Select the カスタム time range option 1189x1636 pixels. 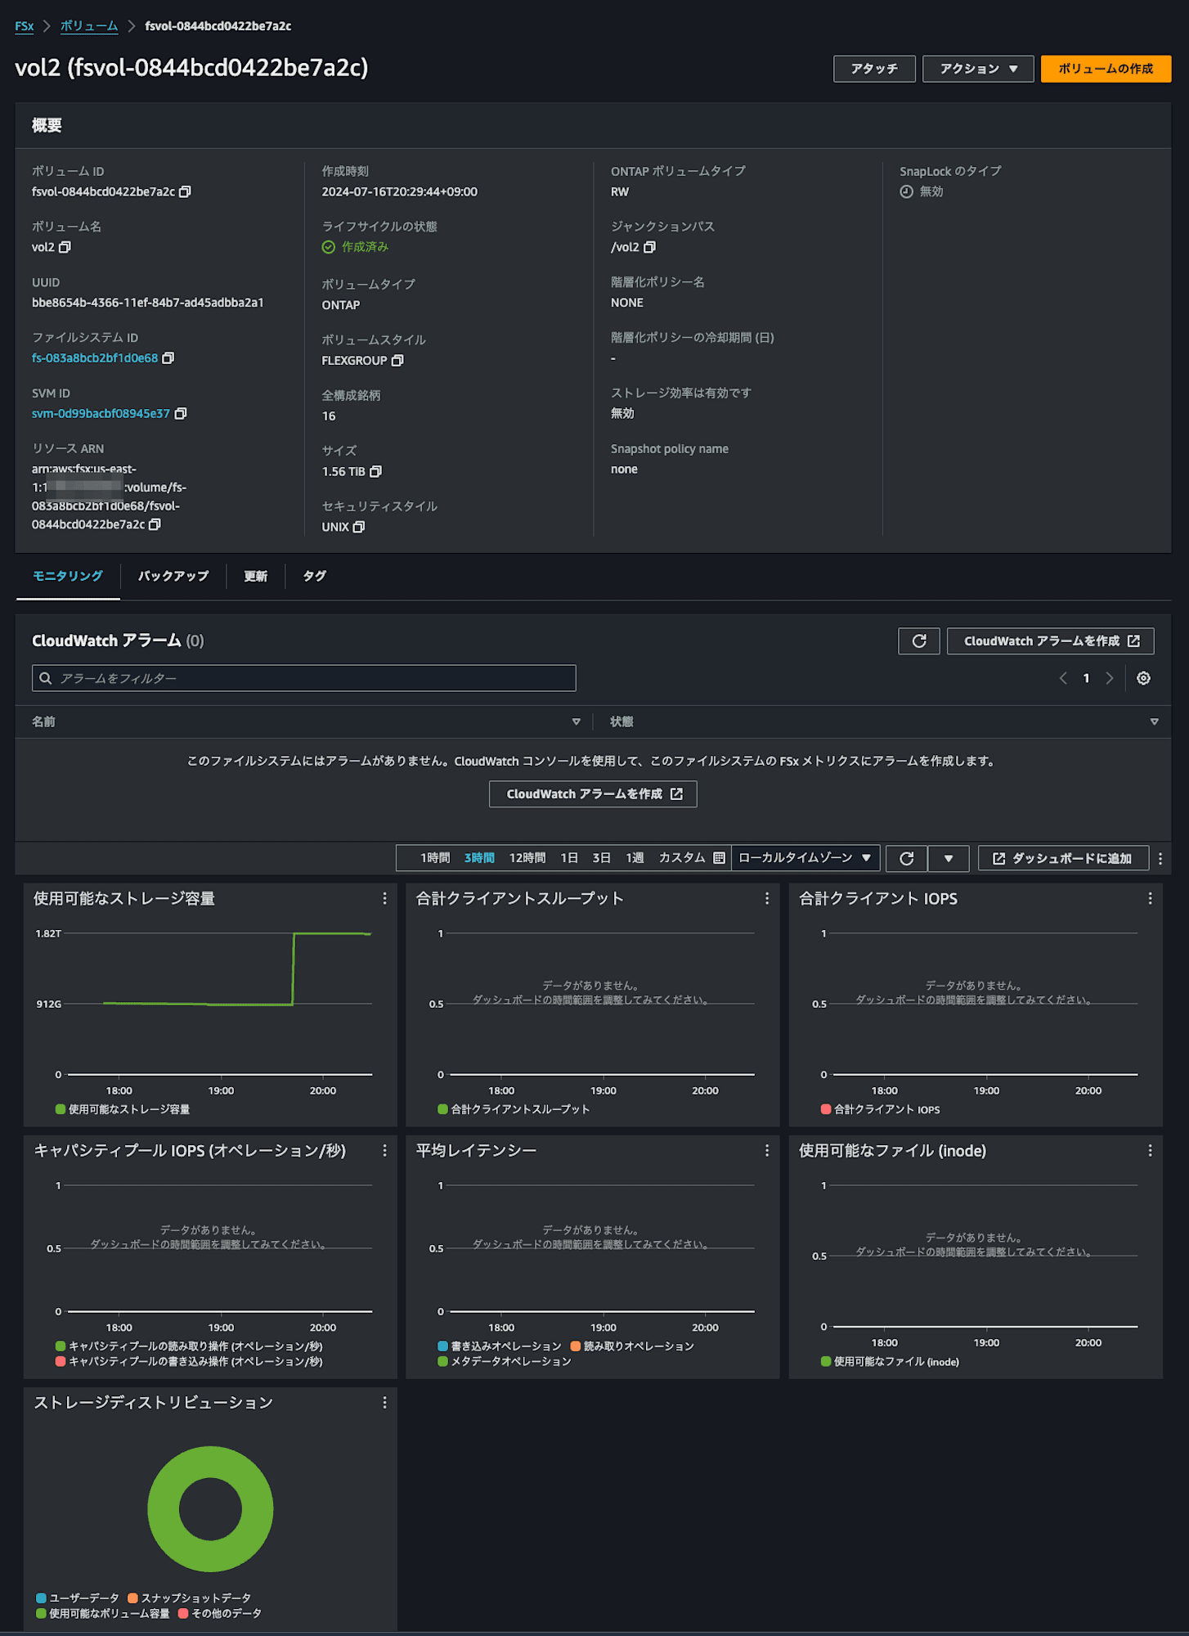tap(682, 858)
